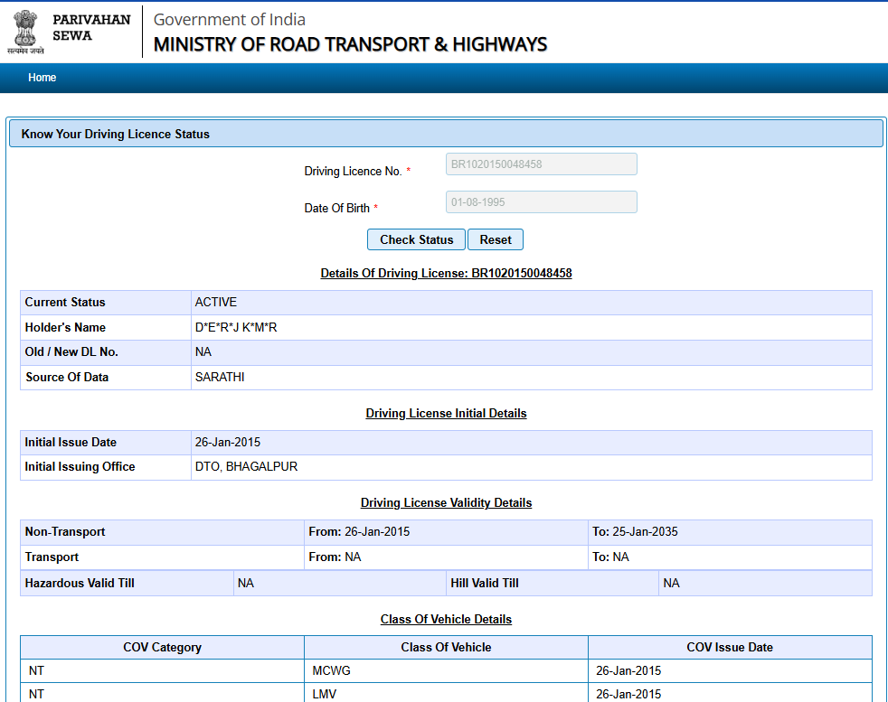Click the Transport From: NA cell

[x=446, y=557]
